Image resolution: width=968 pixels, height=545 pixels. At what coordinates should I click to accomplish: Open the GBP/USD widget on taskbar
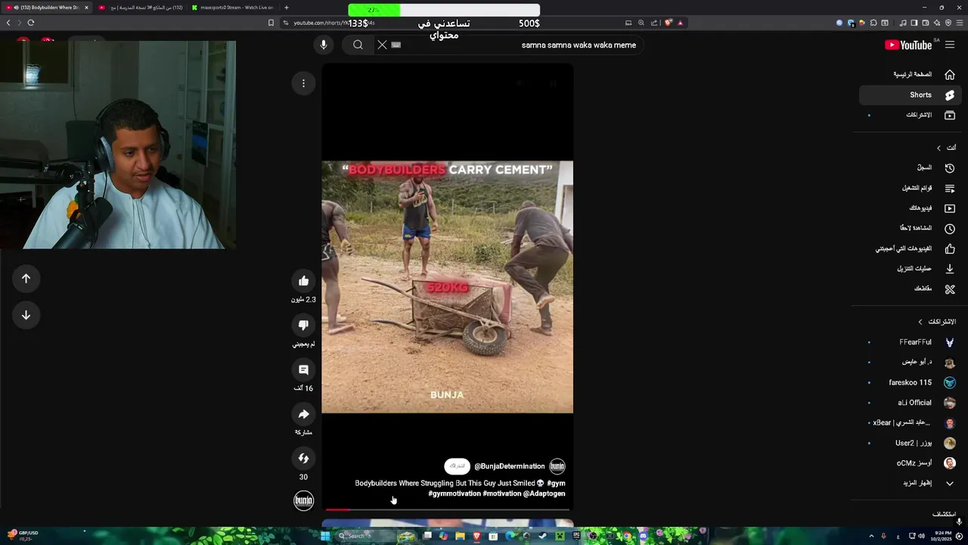[x=23, y=534]
